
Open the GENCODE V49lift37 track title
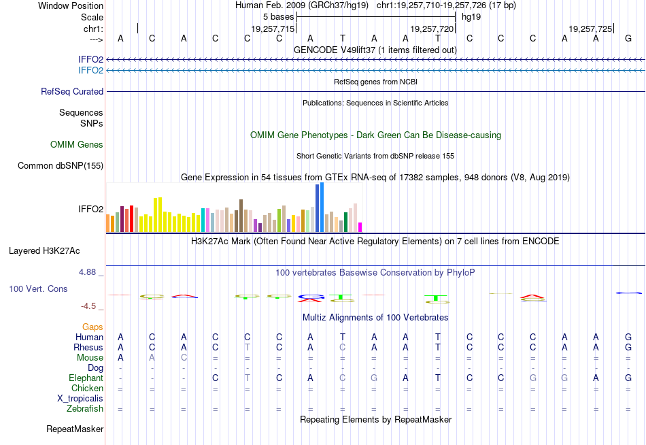[375, 50]
